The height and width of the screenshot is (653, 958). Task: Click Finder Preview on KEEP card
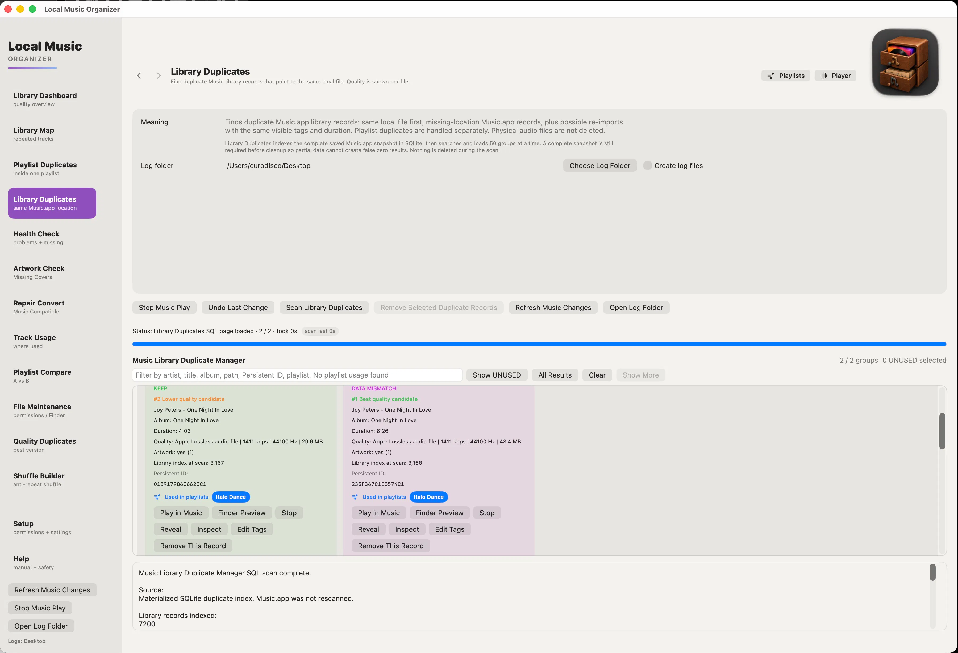[241, 513]
